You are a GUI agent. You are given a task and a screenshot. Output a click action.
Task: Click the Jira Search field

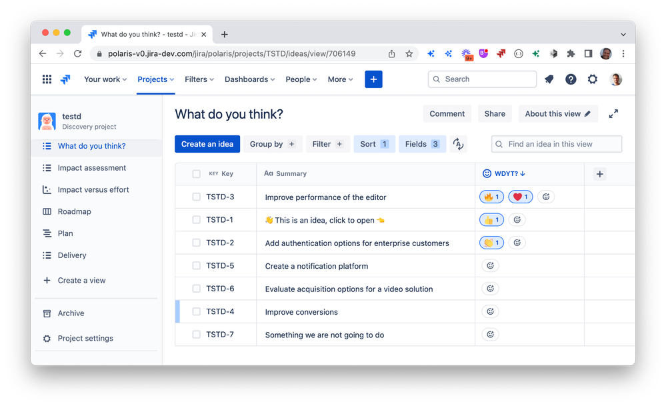(482, 79)
